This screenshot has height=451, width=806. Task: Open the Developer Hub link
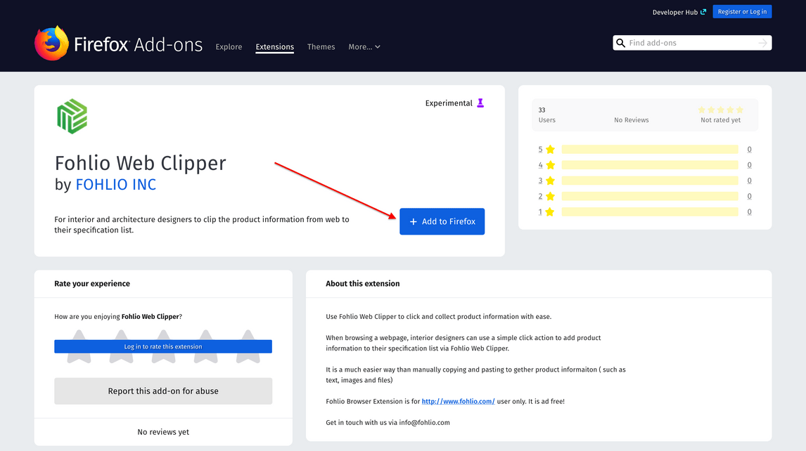point(679,12)
